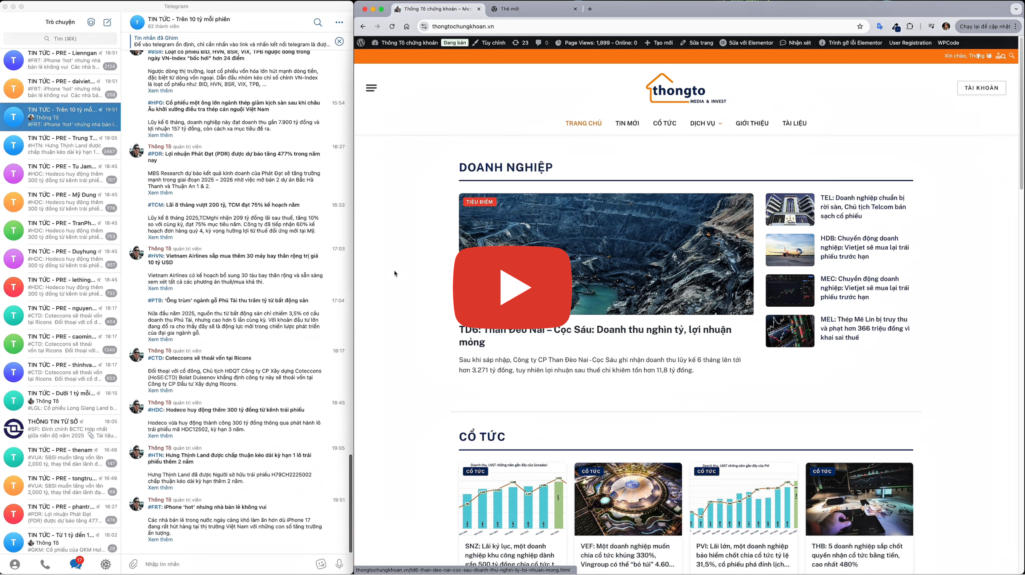Click the TÀI KHOẢN button

click(x=981, y=88)
